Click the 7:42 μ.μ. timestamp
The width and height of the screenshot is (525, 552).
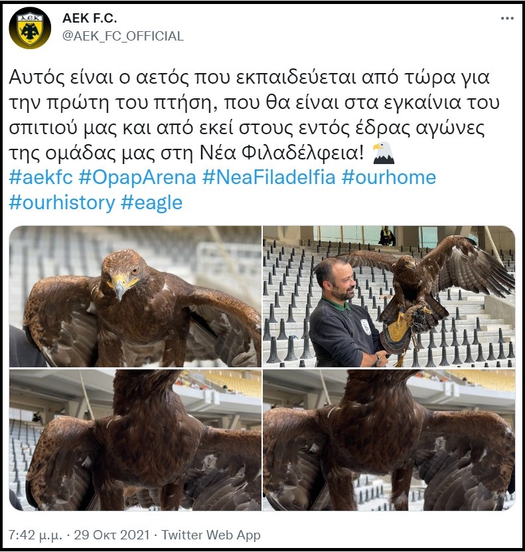35,535
